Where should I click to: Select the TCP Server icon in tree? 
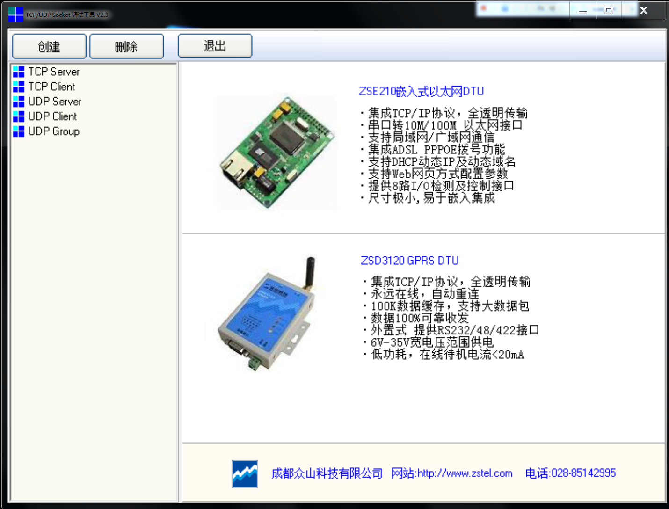pyautogui.click(x=19, y=72)
